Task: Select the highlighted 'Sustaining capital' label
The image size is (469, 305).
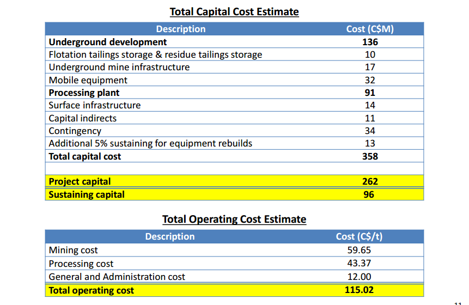Action: (87, 194)
